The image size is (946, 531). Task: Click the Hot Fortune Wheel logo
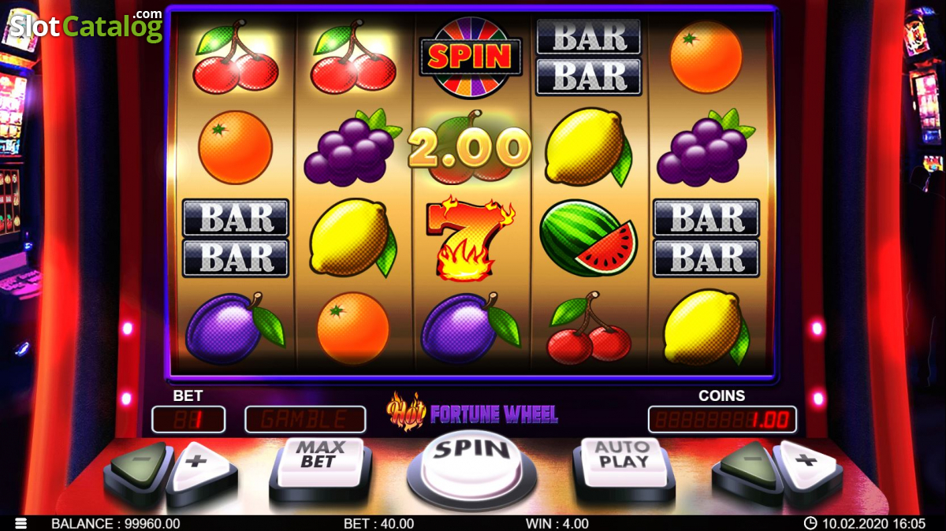point(472,413)
